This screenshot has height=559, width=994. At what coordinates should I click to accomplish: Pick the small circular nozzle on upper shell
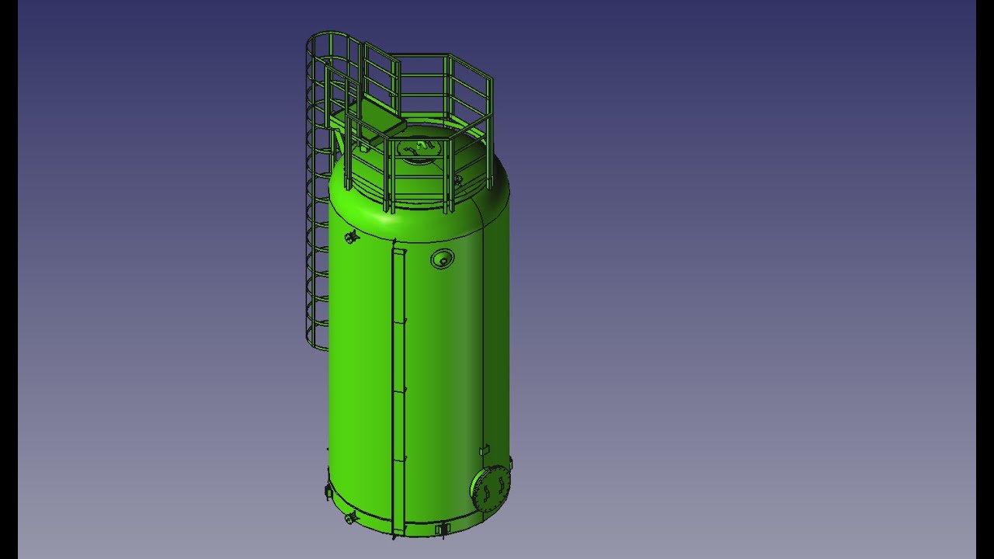tap(442, 259)
